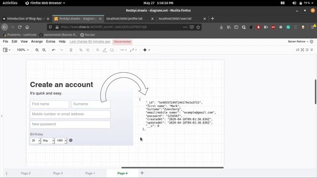Click the Last change minutes ago link
Image resolution: width=317 pixels, height=178 pixels.
tap(90, 42)
